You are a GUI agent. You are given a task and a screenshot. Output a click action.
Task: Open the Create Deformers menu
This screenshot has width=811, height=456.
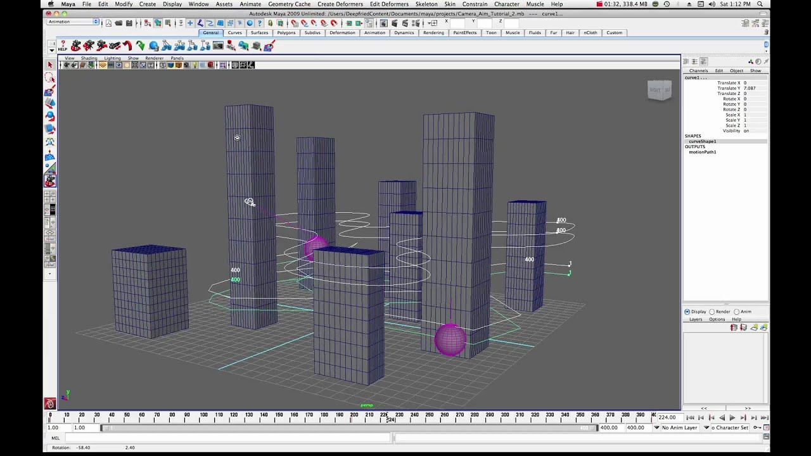coord(340,4)
